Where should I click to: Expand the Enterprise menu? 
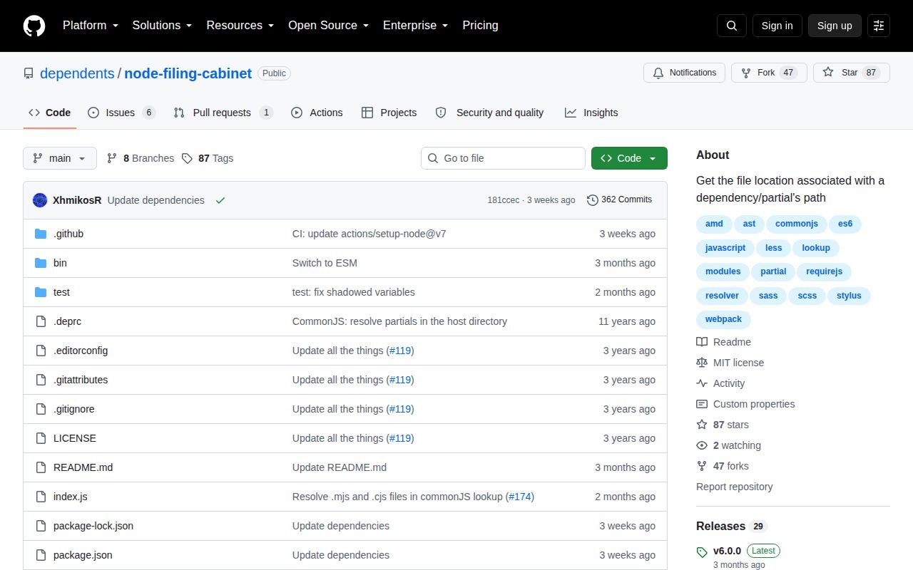[x=416, y=25]
